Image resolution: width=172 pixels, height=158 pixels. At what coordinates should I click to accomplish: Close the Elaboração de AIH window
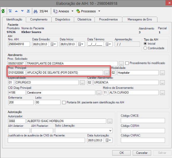(x=169, y=3)
